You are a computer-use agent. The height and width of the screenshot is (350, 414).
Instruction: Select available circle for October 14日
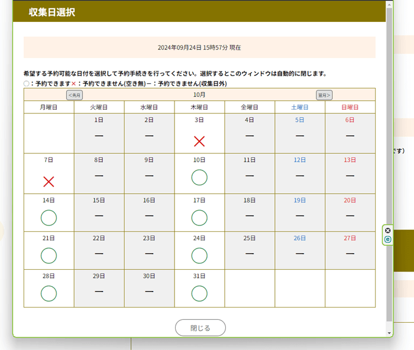pyautogui.click(x=49, y=218)
